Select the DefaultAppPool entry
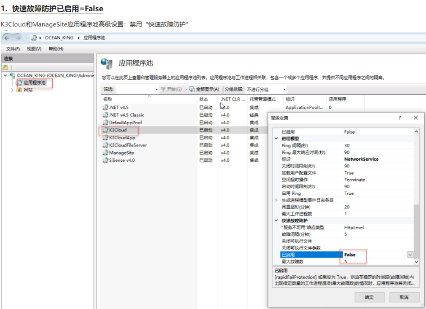The height and width of the screenshot is (309, 426). pyautogui.click(x=125, y=122)
